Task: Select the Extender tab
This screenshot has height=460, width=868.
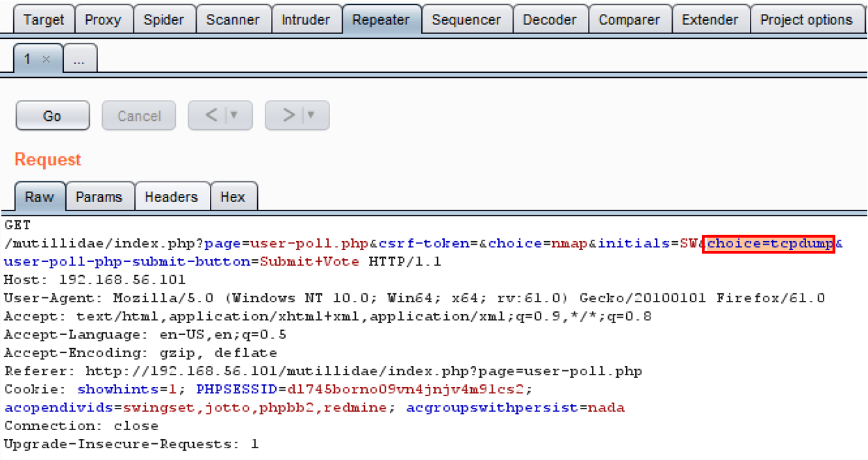Action: click(x=710, y=19)
